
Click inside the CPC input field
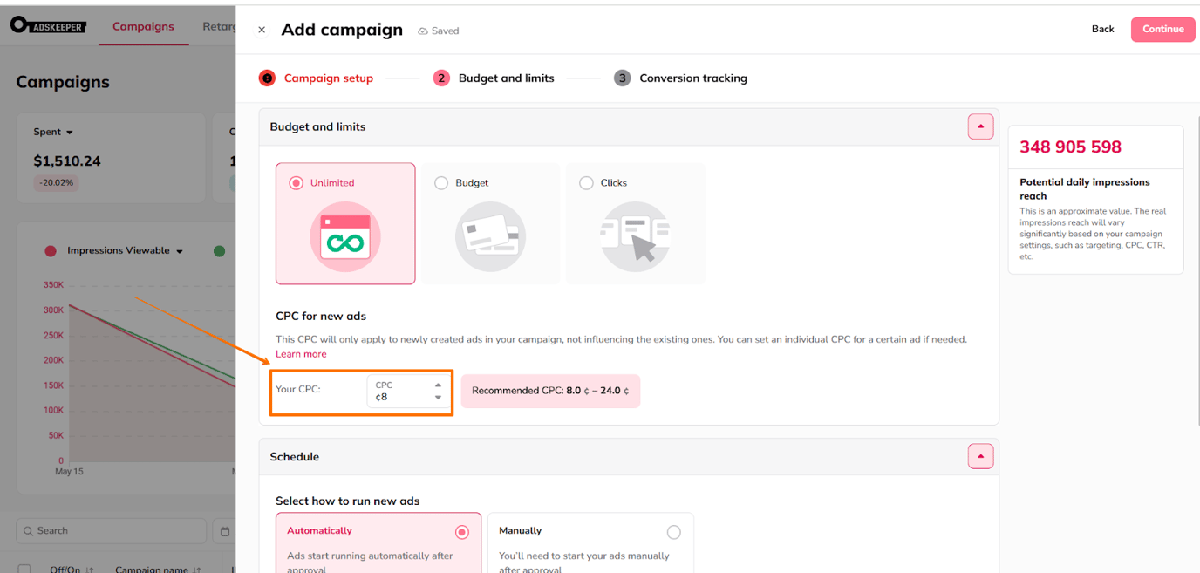click(401, 392)
